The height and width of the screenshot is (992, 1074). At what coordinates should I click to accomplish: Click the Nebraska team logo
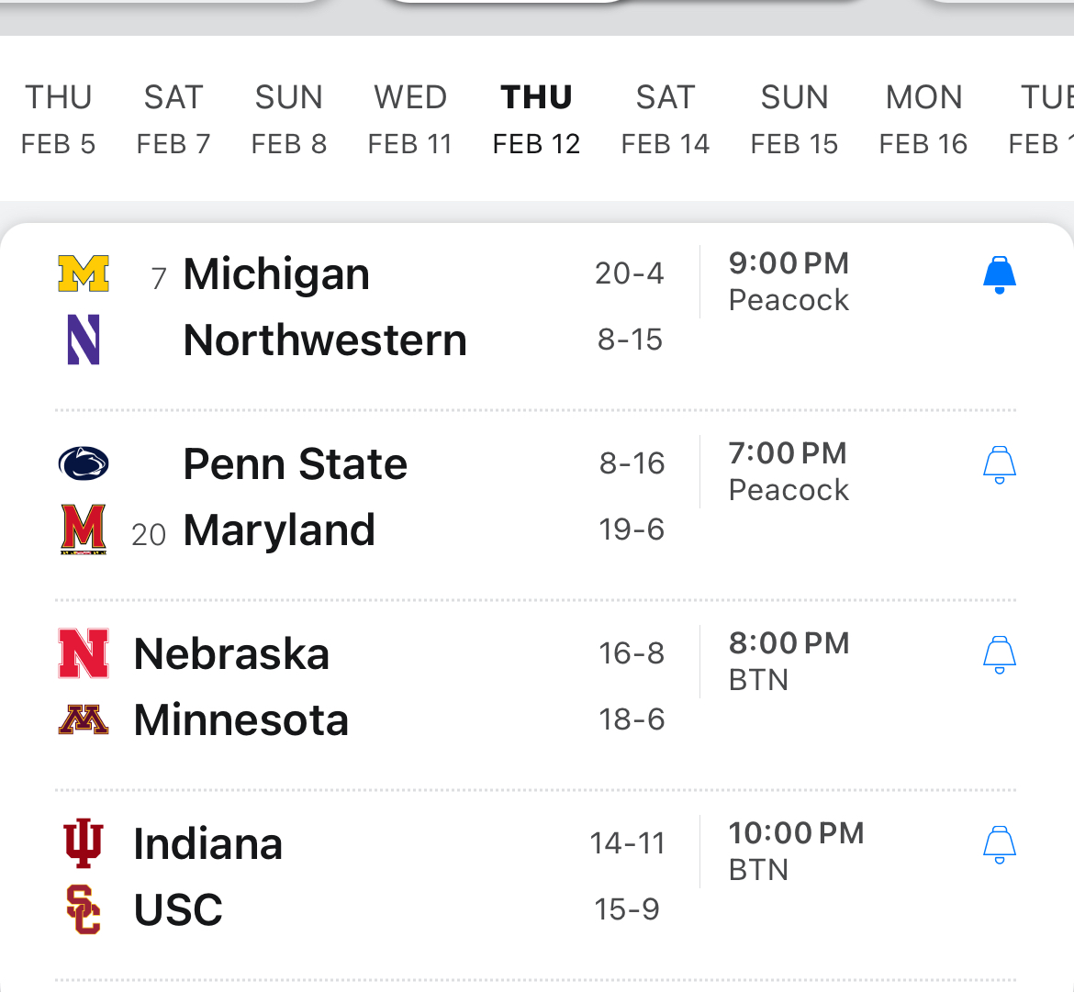(84, 653)
